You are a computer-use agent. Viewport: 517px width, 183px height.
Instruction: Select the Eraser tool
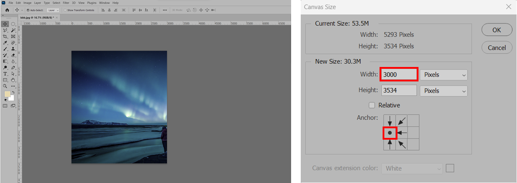click(13, 55)
